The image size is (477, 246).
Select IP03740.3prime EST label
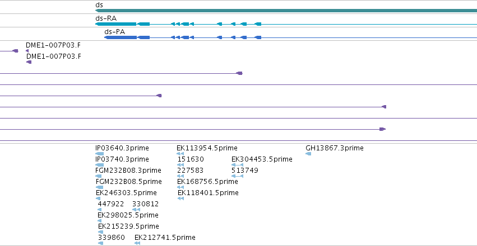point(122,159)
